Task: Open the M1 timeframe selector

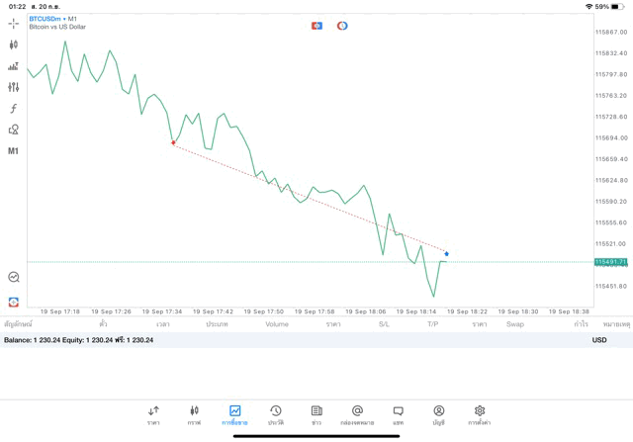Action: point(14,151)
